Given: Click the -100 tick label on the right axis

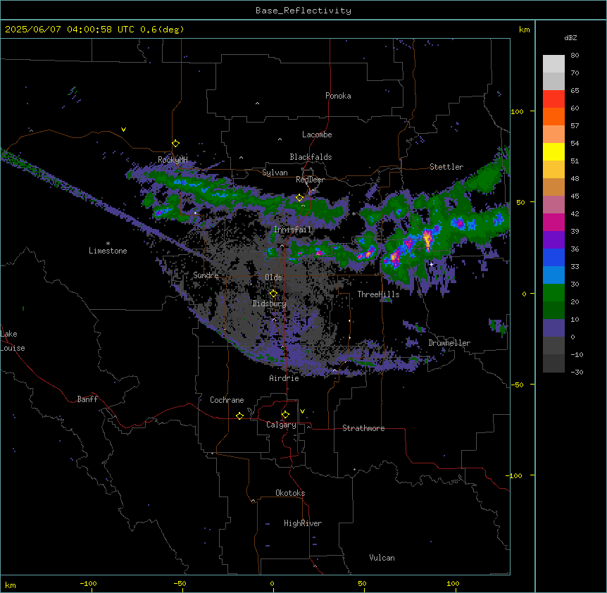Looking at the screenshot, I should pos(515,475).
